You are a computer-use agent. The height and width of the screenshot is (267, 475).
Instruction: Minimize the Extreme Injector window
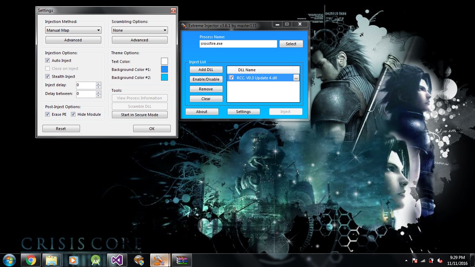coord(277,24)
